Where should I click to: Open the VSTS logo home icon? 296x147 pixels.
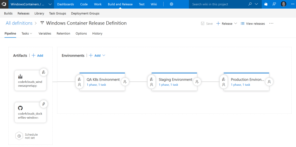[x=4, y=4]
